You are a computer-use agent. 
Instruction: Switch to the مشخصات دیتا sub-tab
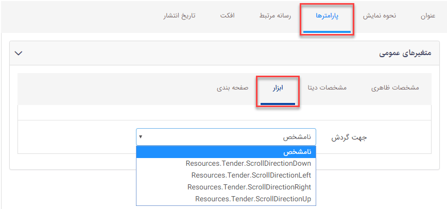tap(327, 88)
